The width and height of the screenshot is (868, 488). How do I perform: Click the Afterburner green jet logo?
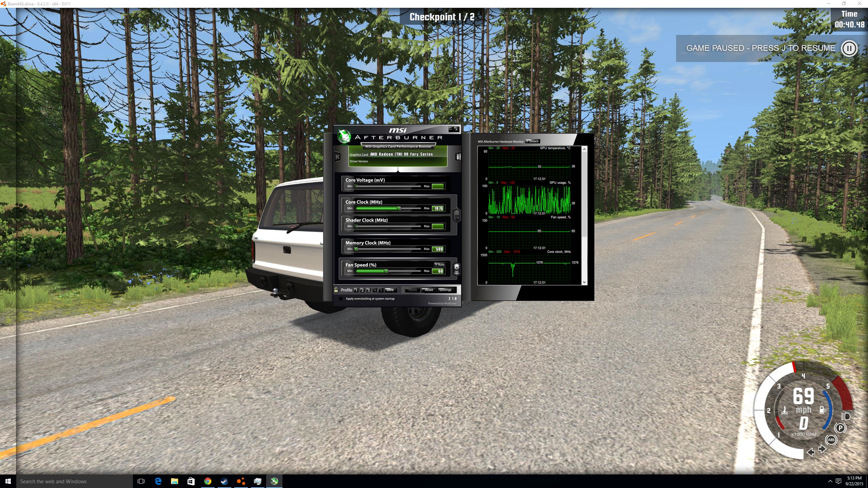tap(344, 136)
